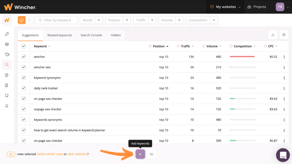Image resolution: width=292 pixels, height=164 pixels.
Task: Uncheck the keywords synonyms row
Action: 24,120
